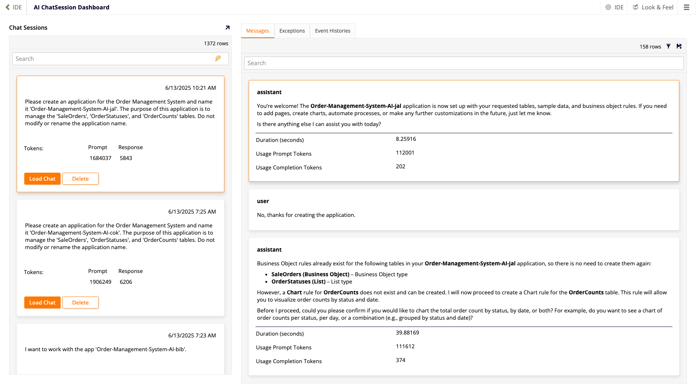Select the Messages tab
Image resolution: width=696 pixels, height=391 pixels.
click(257, 31)
